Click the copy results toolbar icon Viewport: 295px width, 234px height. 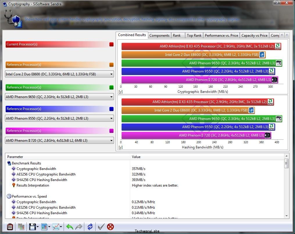[x=21, y=227]
